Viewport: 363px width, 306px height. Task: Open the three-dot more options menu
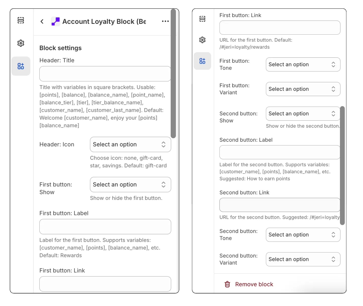165,21
